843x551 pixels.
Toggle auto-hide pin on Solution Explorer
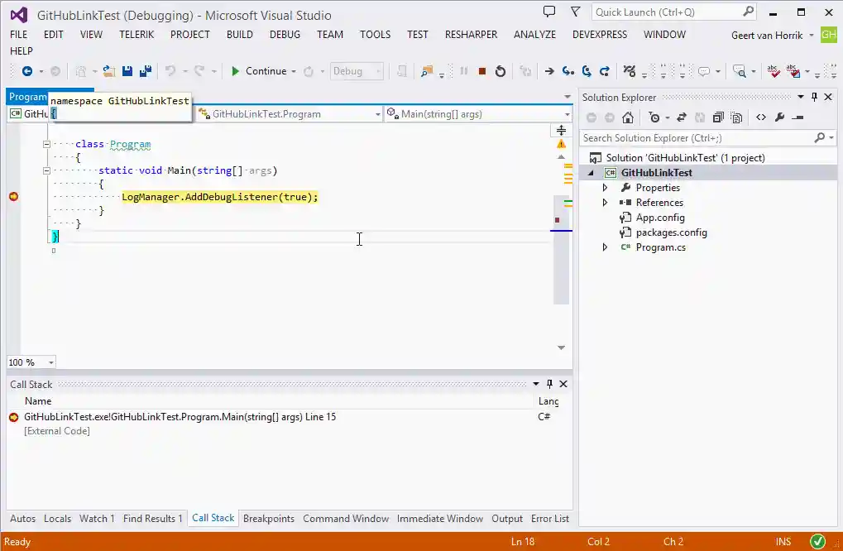(812, 97)
